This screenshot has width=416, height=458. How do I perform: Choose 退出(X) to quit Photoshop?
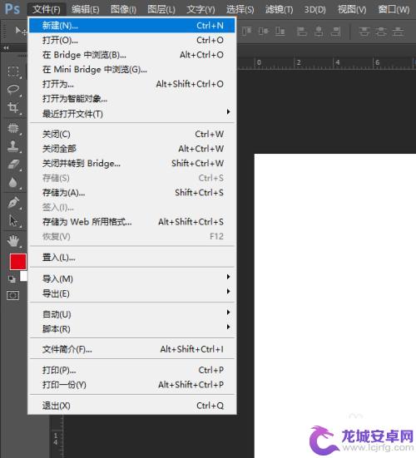point(131,406)
